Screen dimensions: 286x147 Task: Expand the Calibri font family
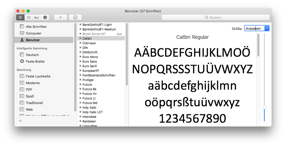[80, 38]
